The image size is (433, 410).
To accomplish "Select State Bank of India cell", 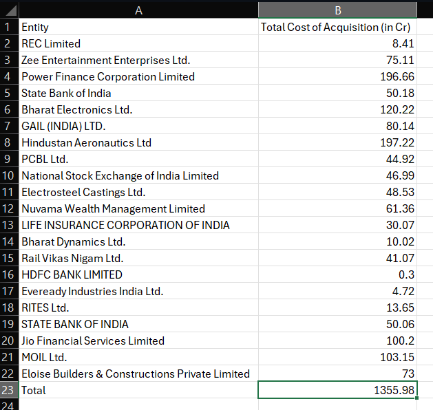I will (138, 93).
